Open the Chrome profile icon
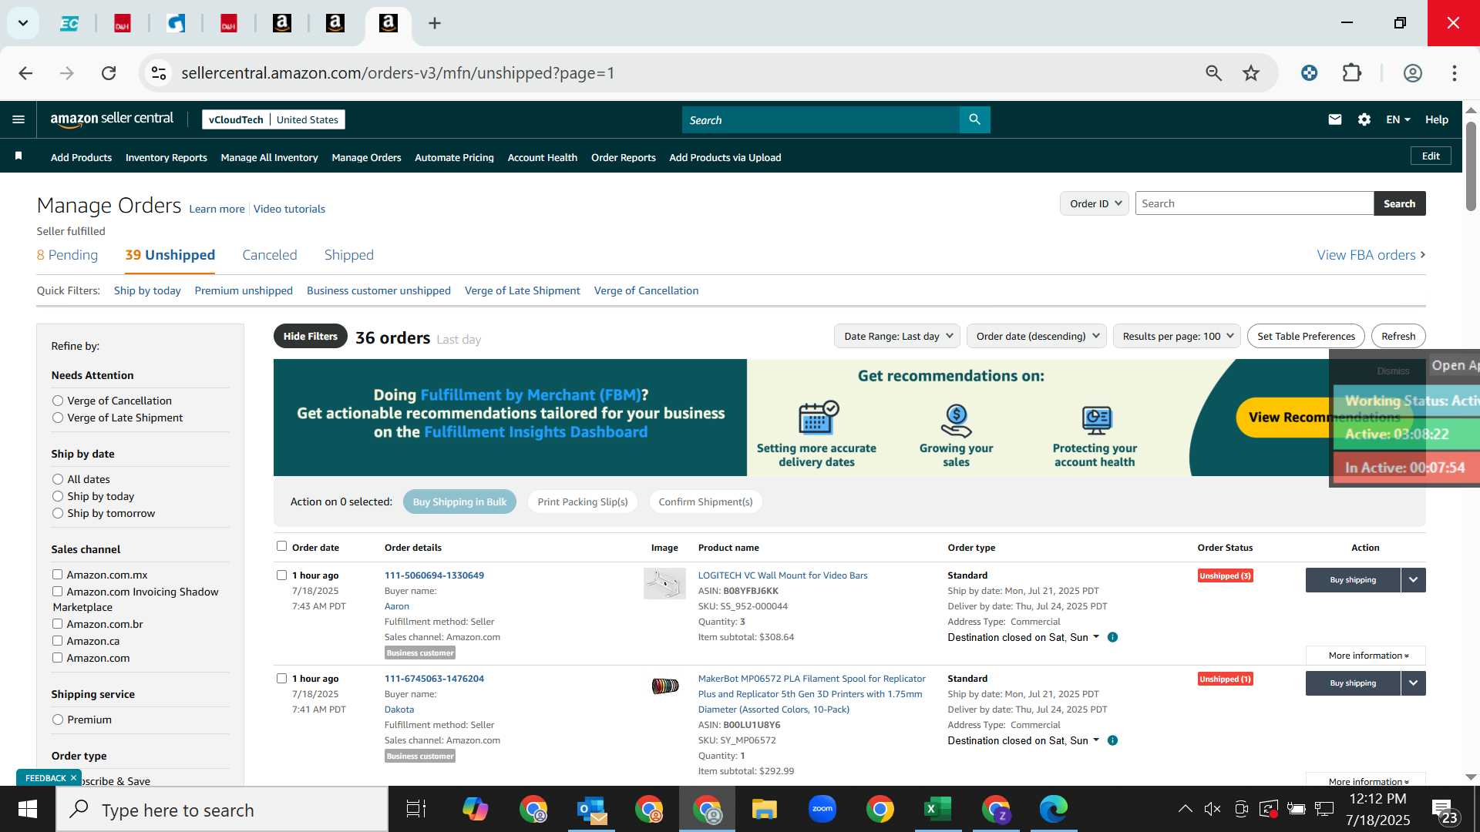The height and width of the screenshot is (832, 1480). [x=1412, y=73]
